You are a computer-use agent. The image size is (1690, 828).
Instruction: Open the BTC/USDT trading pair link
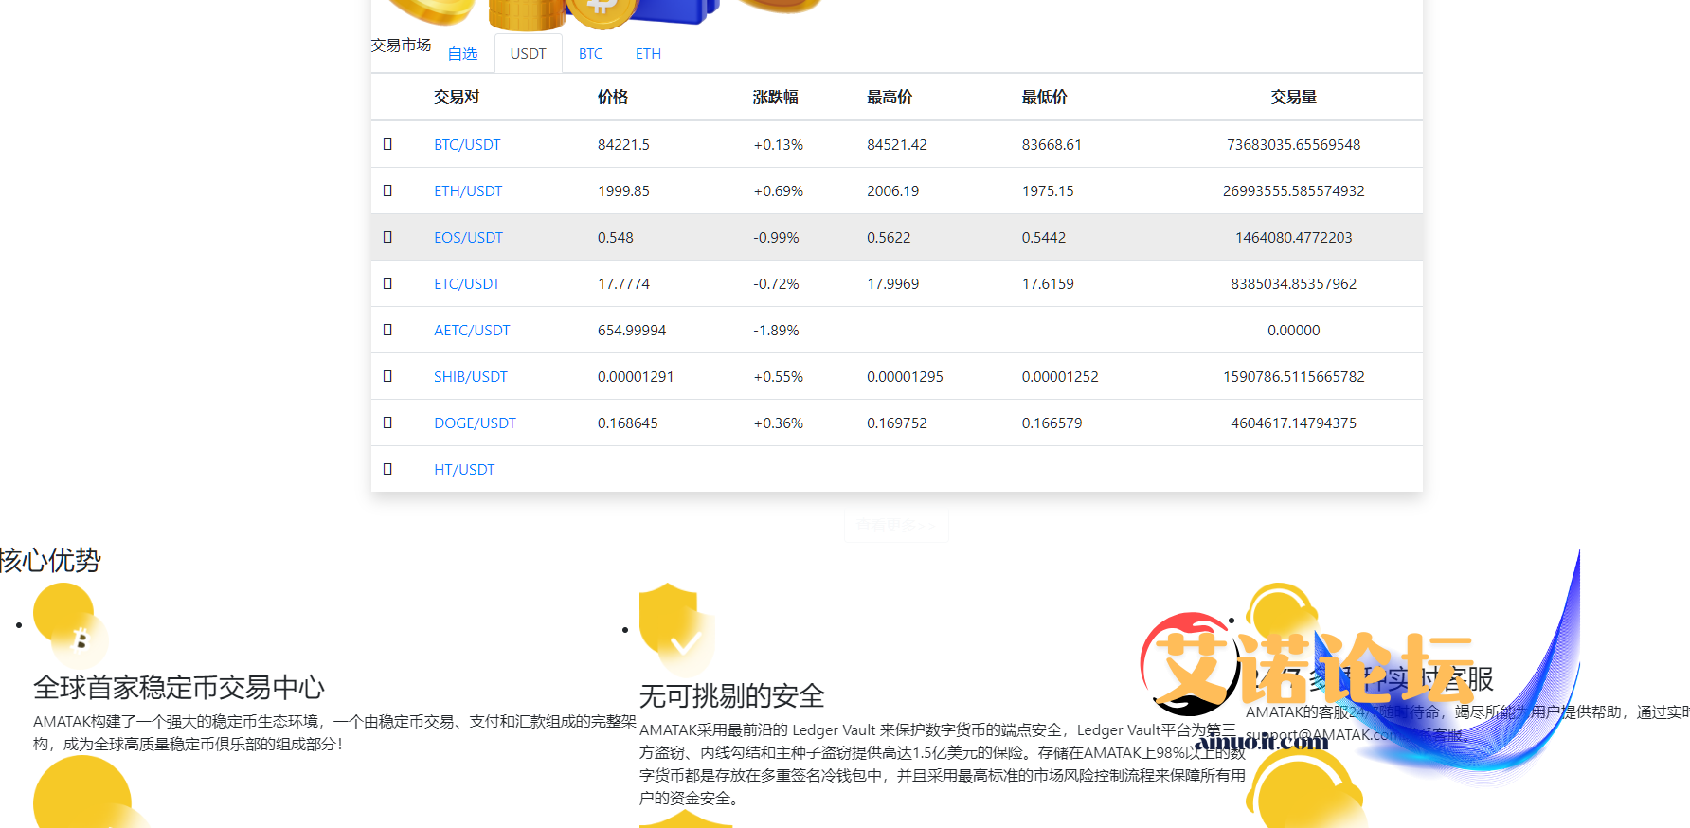point(467,145)
